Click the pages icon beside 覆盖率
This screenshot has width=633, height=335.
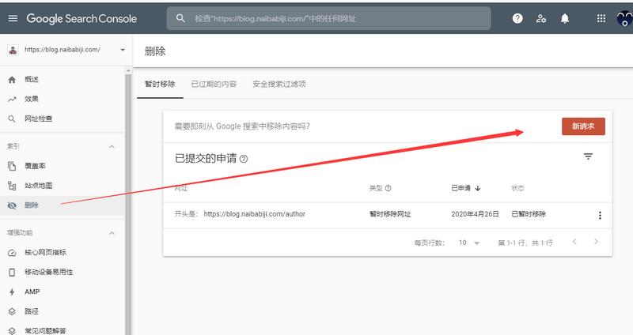tap(12, 166)
